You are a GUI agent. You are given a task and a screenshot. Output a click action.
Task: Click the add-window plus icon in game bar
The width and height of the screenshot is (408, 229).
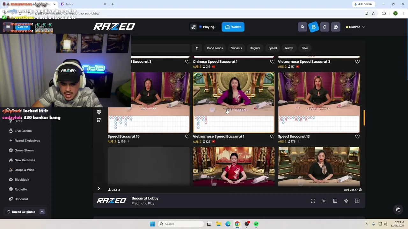(357, 201)
